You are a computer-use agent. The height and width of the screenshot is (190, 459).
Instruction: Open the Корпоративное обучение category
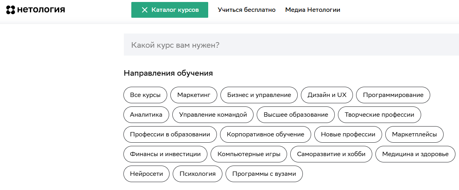pyautogui.click(x=265, y=134)
